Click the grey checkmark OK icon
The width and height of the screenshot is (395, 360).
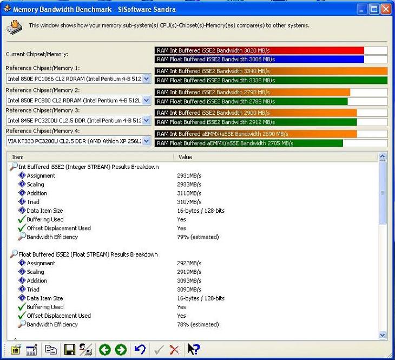point(159,350)
